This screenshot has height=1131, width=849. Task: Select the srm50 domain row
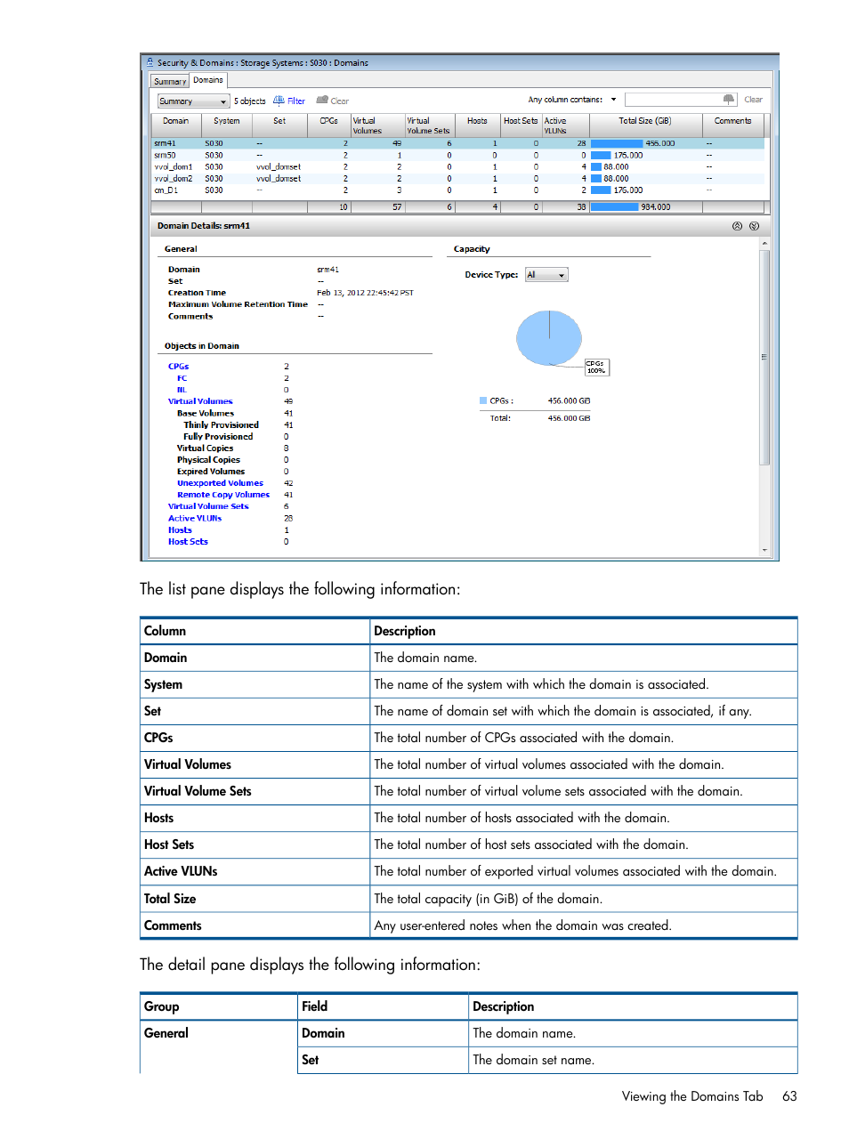457,155
